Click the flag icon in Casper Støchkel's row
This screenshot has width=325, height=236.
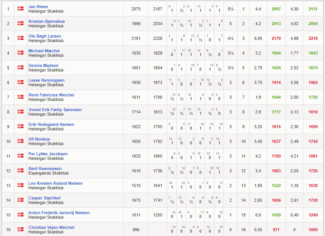click(20, 200)
